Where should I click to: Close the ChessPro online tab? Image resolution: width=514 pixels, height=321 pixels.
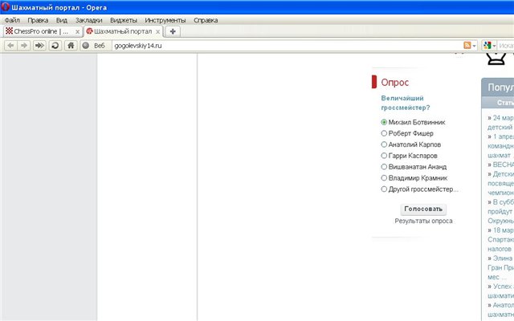[x=77, y=31]
